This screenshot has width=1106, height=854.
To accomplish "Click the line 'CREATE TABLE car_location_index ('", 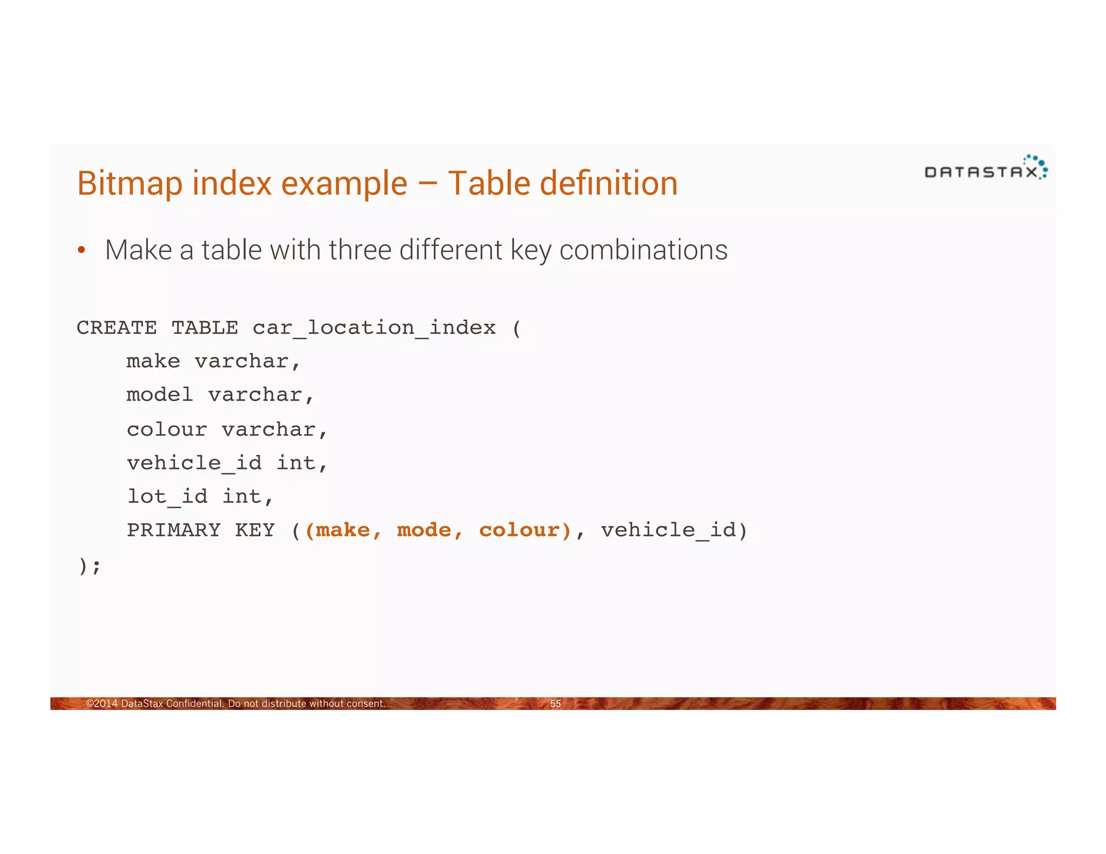I will [299, 328].
